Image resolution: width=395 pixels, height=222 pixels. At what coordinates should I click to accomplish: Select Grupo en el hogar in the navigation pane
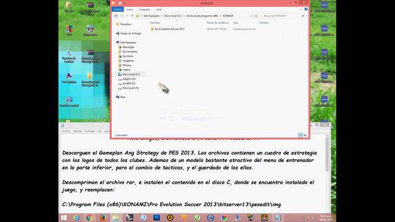click(x=131, y=33)
